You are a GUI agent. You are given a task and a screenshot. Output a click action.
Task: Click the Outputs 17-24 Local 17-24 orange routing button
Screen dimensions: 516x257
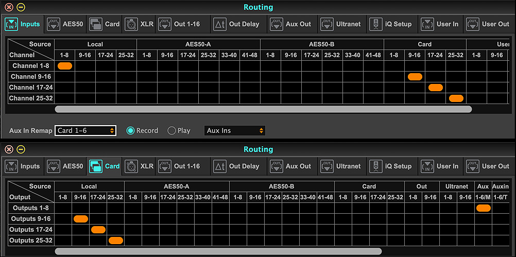point(98,230)
